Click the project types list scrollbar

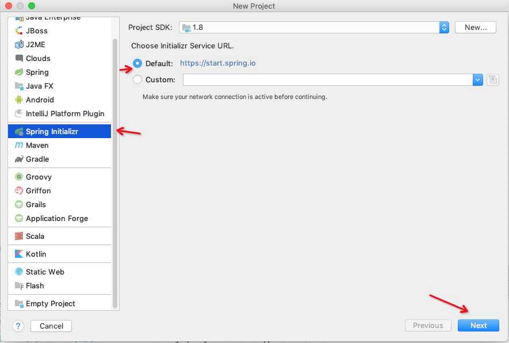pos(114,173)
